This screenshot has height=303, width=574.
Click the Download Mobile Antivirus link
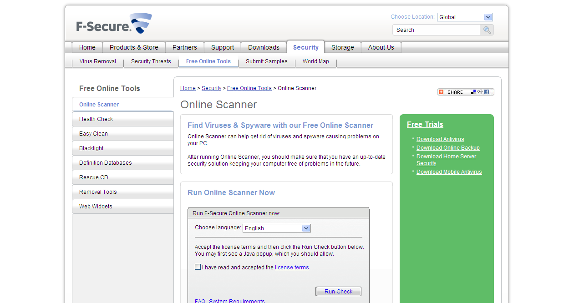point(449,172)
